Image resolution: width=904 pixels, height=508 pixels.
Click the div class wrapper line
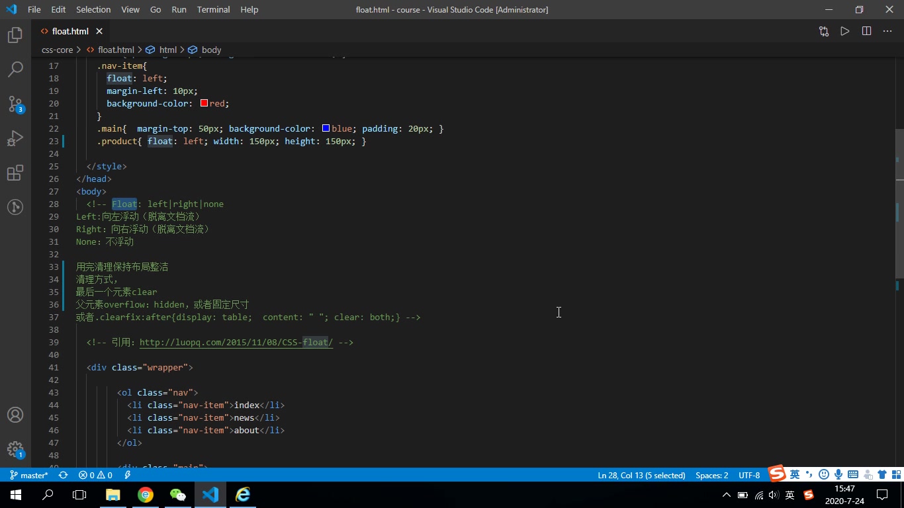coord(140,367)
